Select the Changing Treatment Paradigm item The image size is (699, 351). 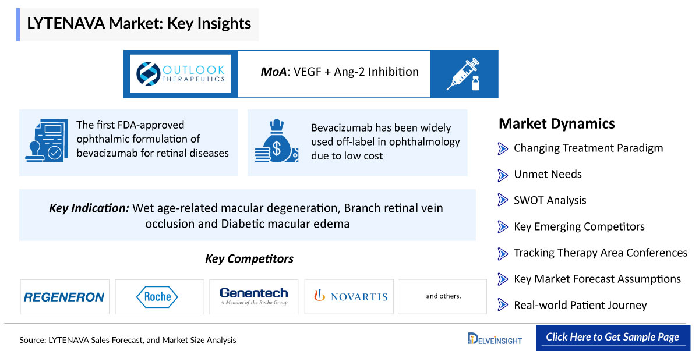[588, 148]
